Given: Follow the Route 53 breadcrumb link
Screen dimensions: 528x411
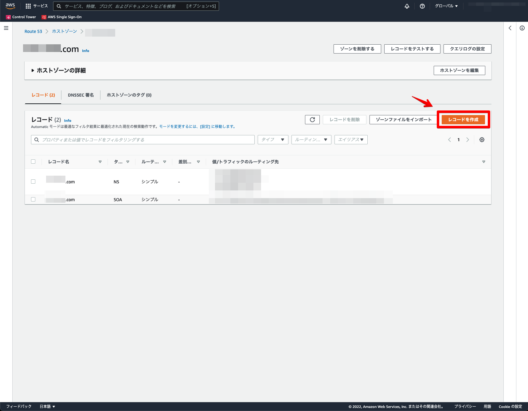Looking at the screenshot, I should [x=33, y=31].
